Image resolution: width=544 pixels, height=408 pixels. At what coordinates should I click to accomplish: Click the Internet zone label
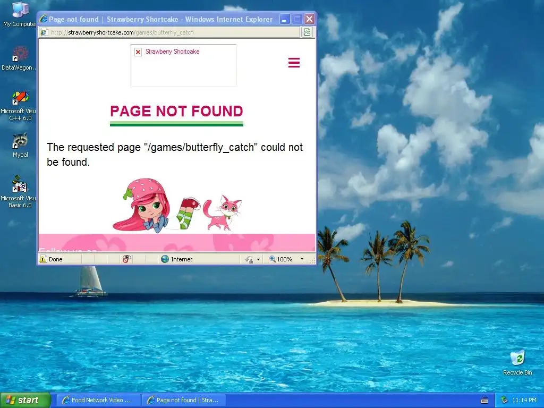pyautogui.click(x=182, y=259)
